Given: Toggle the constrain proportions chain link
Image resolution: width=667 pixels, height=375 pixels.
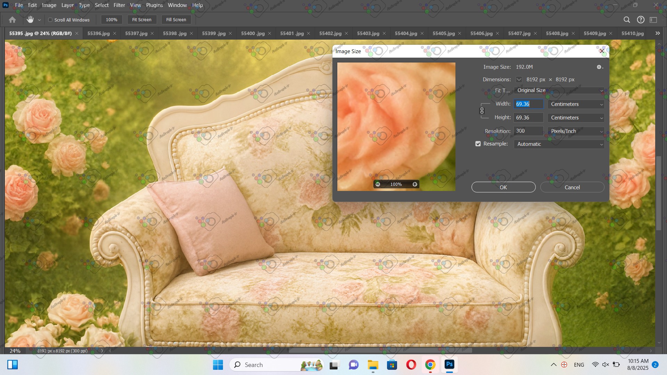Looking at the screenshot, I should (482, 111).
